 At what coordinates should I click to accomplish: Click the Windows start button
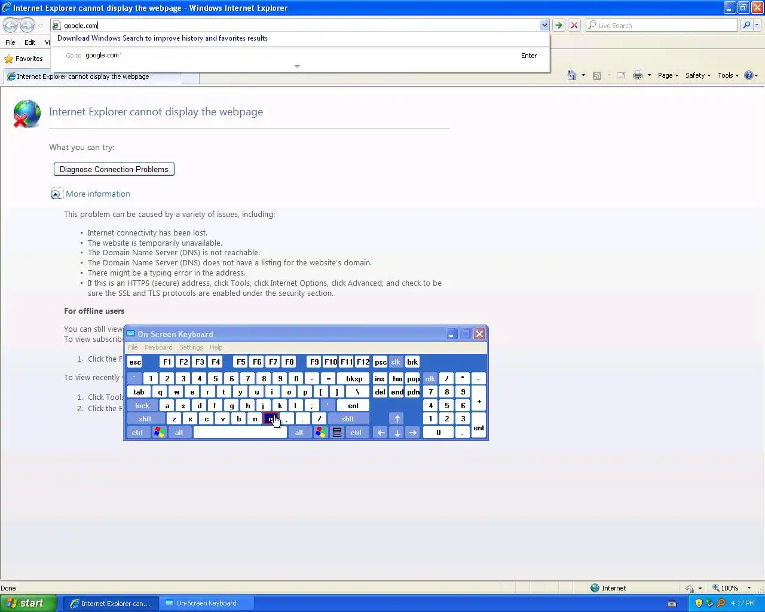coord(29,603)
